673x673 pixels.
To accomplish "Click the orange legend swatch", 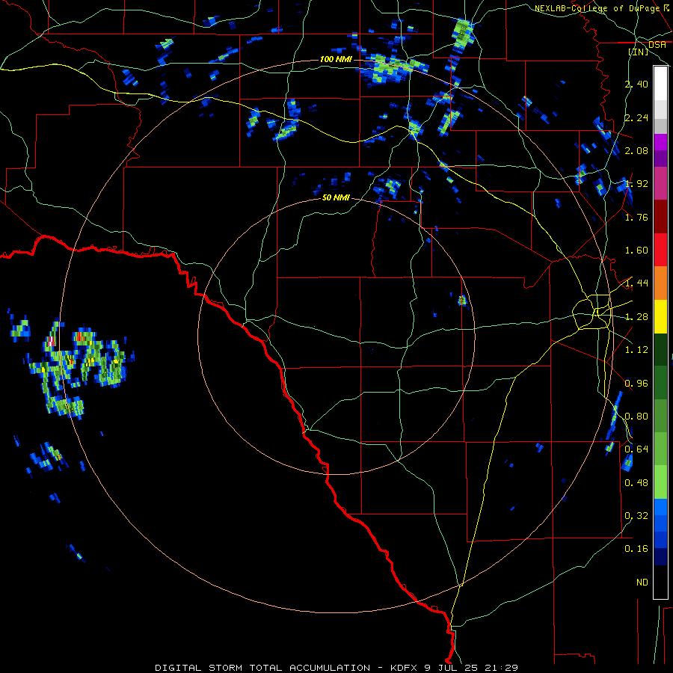I will [x=660, y=283].
